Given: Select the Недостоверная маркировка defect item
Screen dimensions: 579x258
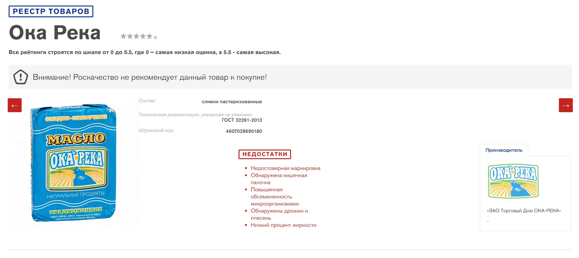Looking at the screenshot, I should pyautogui.click(x=285, y=168).
